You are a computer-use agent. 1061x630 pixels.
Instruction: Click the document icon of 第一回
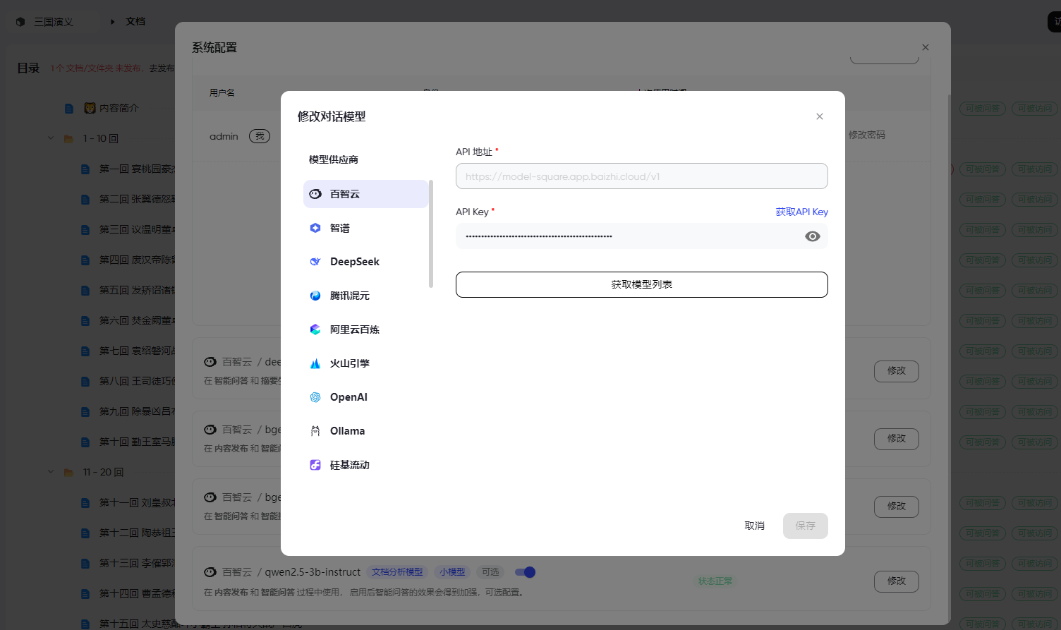point(85,169)
